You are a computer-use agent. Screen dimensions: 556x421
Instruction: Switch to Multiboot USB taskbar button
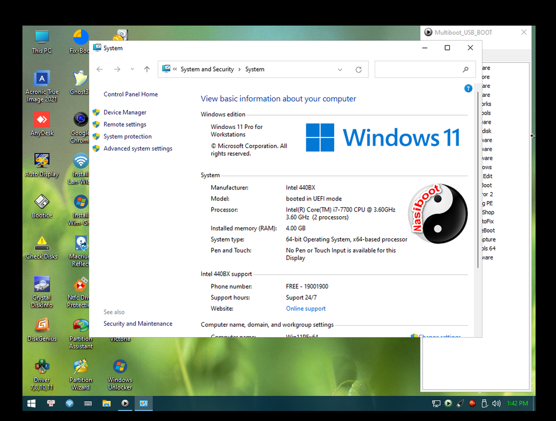click(125, 403)
